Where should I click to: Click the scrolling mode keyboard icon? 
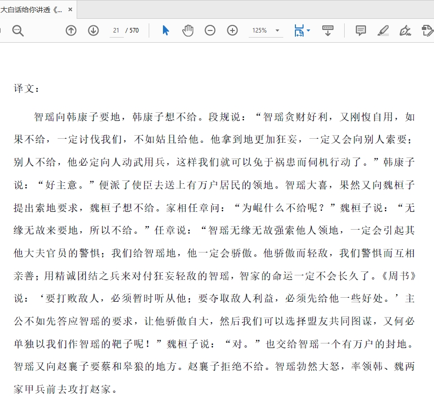[328, 30]
